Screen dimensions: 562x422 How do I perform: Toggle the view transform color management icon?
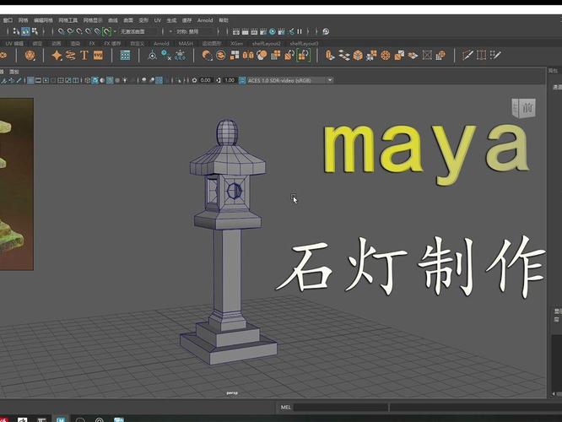click(242, 80)
